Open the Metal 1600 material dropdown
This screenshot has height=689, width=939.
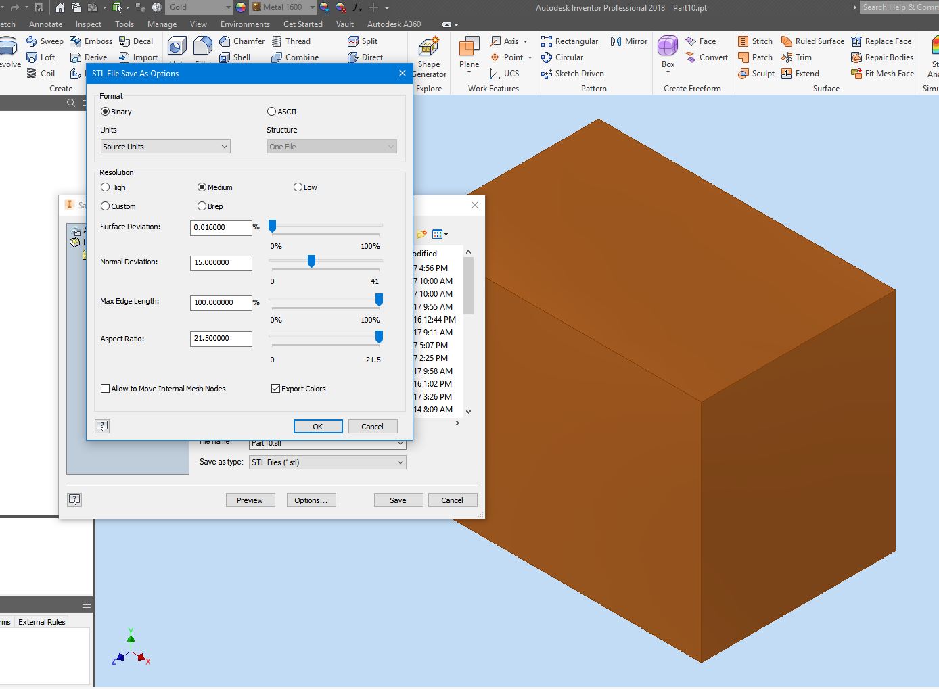pyautogui.click(x=312, y=7)
